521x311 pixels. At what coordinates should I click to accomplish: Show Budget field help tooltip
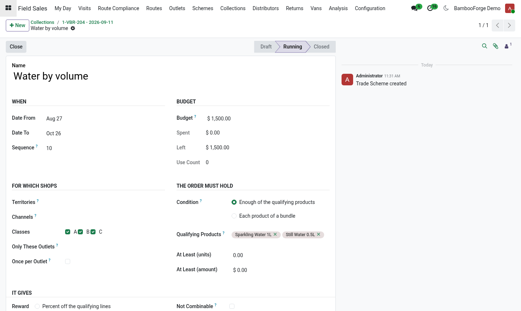click(195, 116)
